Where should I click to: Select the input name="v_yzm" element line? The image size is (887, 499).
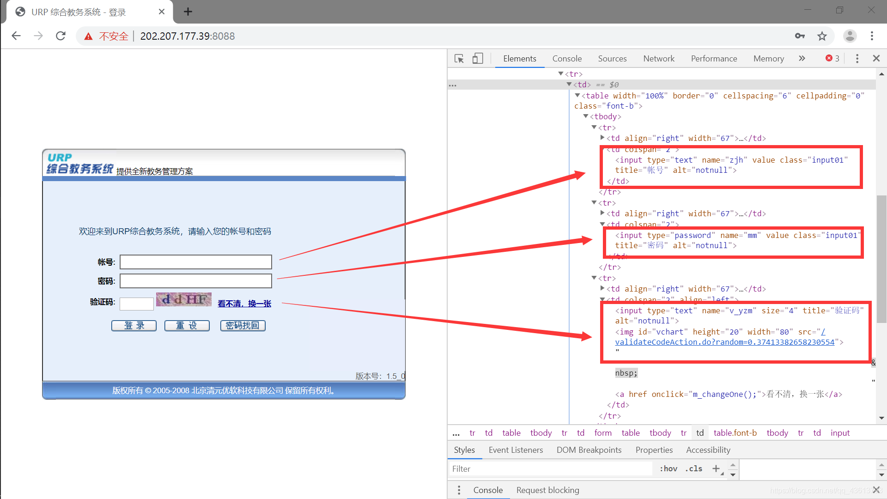click(739, 316)
